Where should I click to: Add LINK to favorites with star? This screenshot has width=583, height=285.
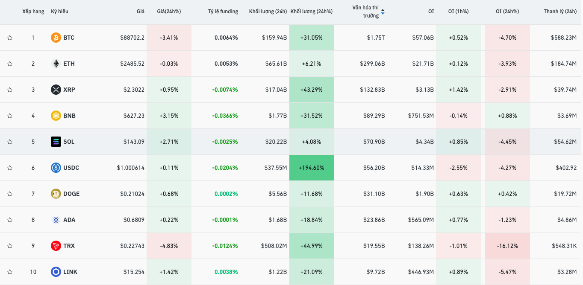point(10,272)
